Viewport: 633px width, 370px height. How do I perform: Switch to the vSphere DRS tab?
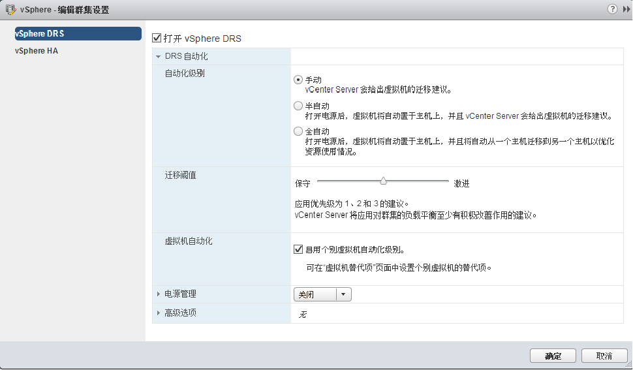[x=78, y=33]
